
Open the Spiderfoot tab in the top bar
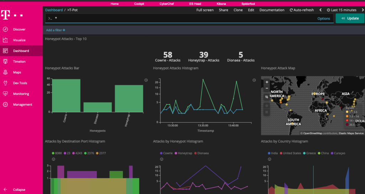pyautogui.click(x=248, y=4)
